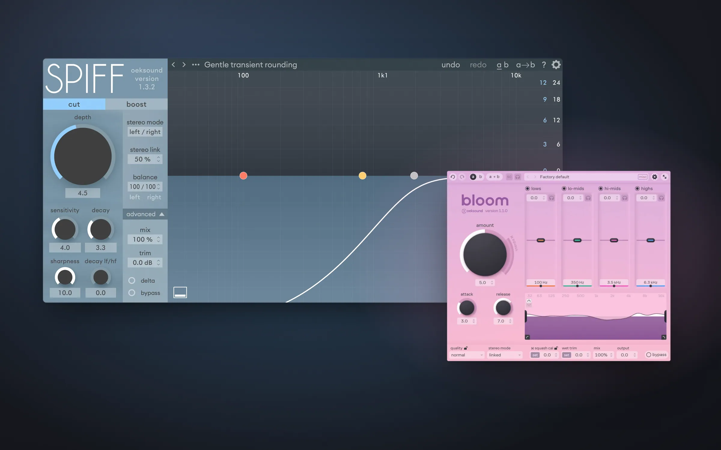Screen dimensions: 721x450
Task: Click bloom low-cut filter corner icon
Action: tap(527, 337)
